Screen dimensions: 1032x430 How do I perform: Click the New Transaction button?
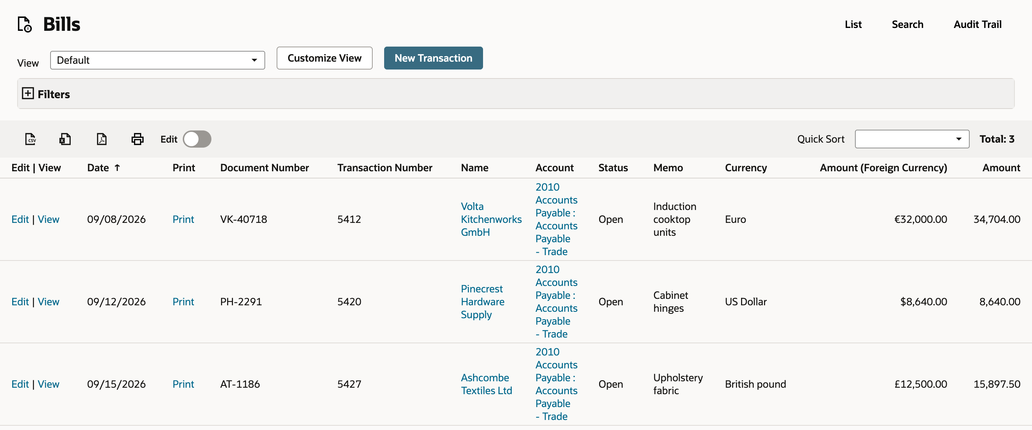[x=434, y=58]
